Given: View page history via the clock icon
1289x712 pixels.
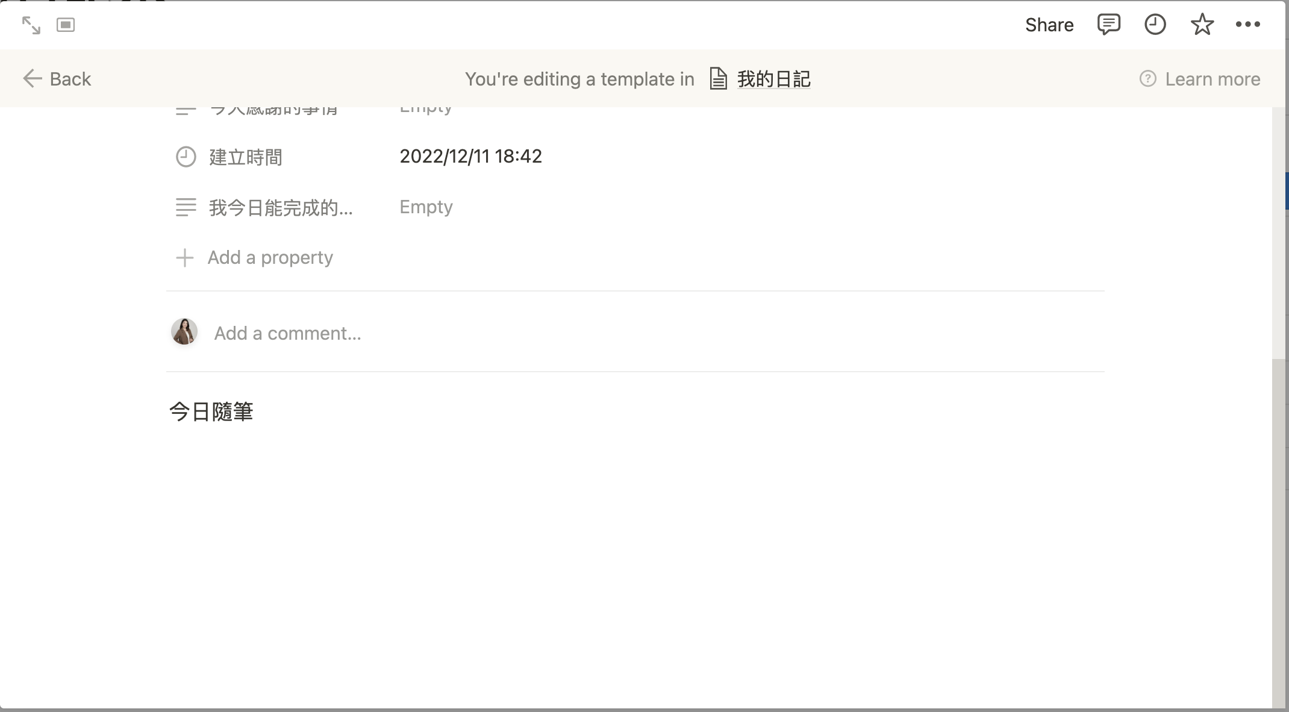Looking at the screenshot, I should click(1155, 25).
